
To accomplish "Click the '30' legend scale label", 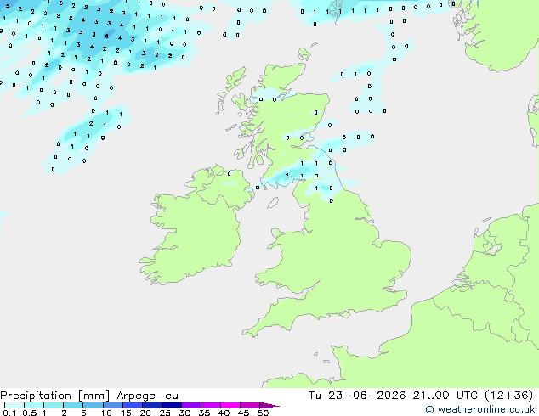I will 184,413.
